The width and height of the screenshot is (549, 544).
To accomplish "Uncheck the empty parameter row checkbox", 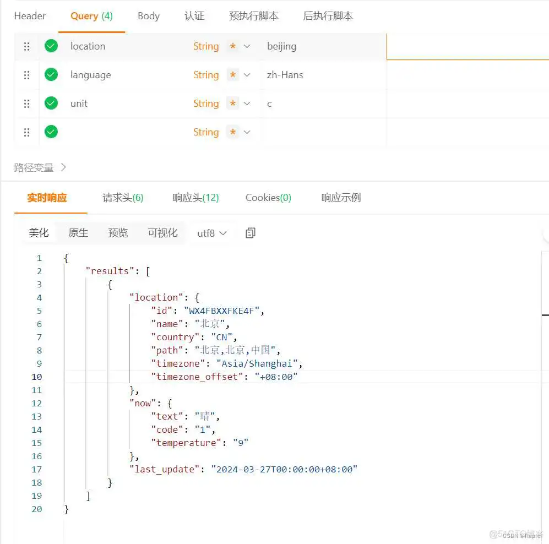I will tap(51, 132).
